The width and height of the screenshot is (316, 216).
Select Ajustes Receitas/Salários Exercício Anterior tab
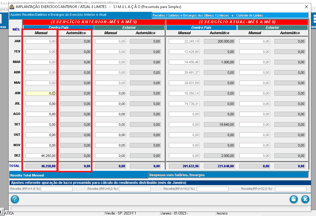80,15
